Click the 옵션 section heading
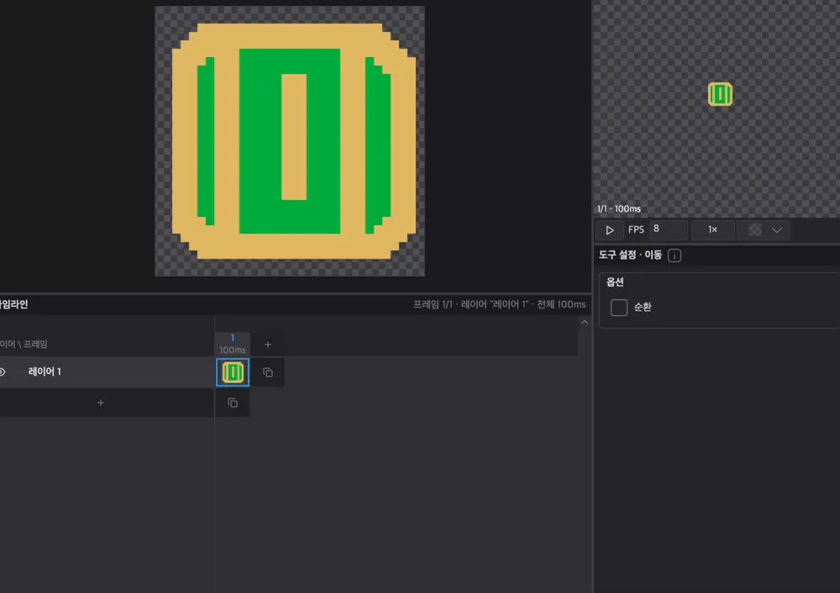The width and height of the screenshot is (840, 593). click(x=615, y=282)
